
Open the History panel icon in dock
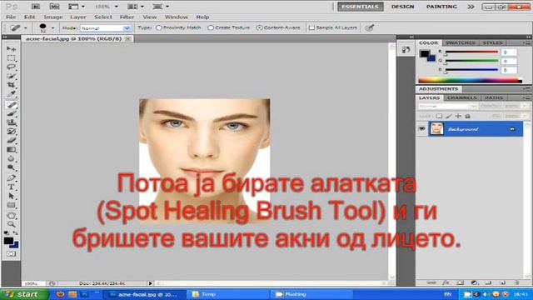406,50
